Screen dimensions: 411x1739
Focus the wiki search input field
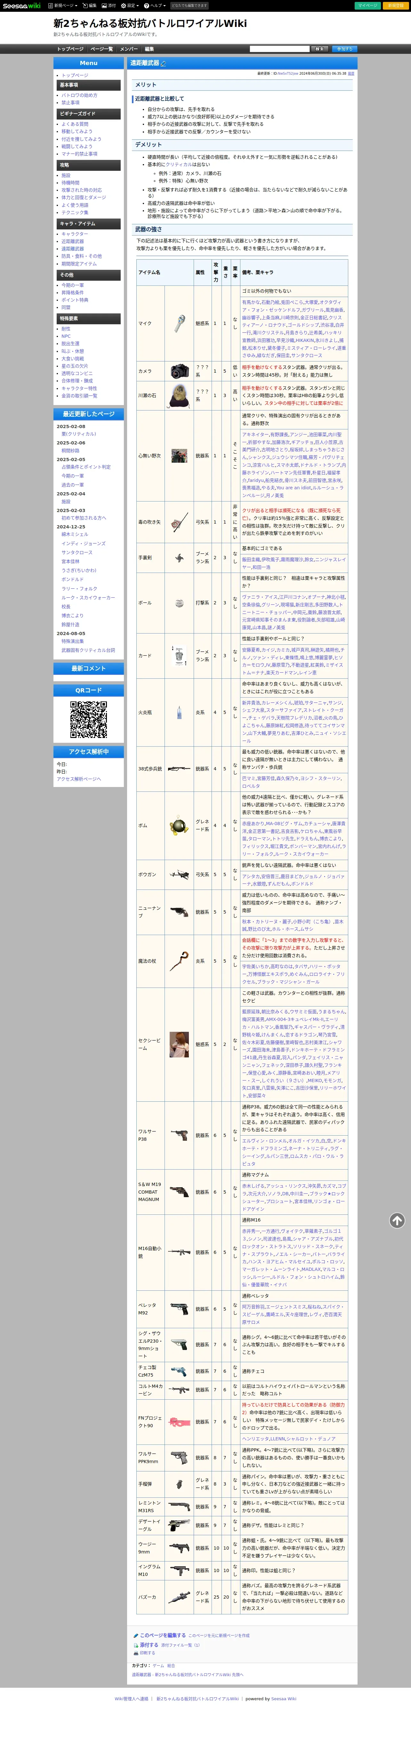point(279,49)
